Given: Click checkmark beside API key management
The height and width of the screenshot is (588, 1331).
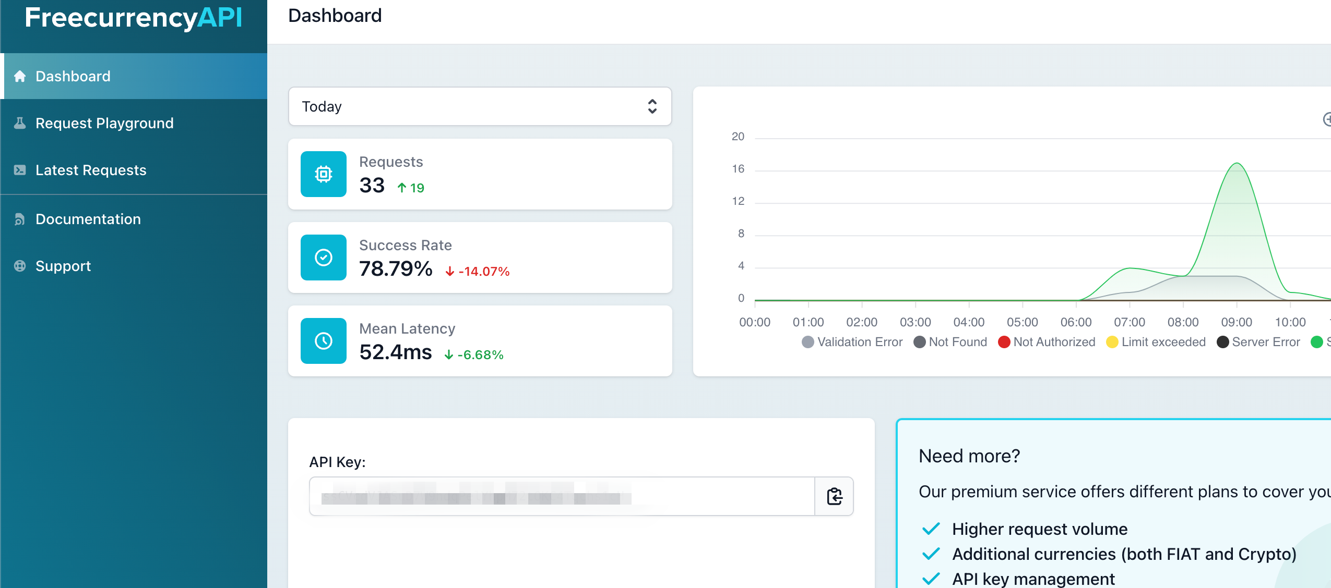Looking at the screenshot, I should point(931,579).
